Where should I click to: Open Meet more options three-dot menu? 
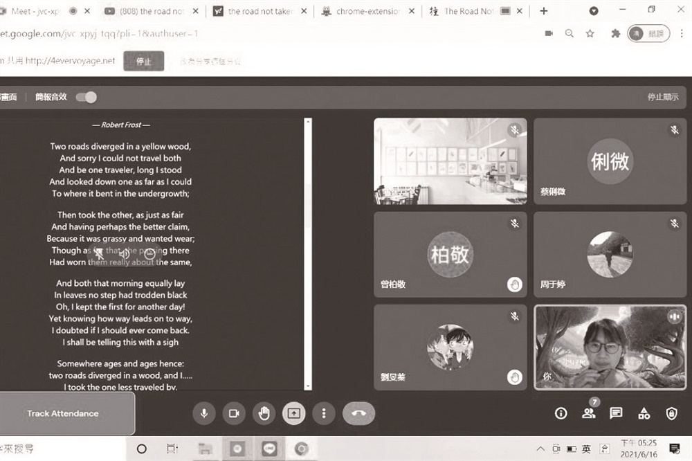click(324, 413)
